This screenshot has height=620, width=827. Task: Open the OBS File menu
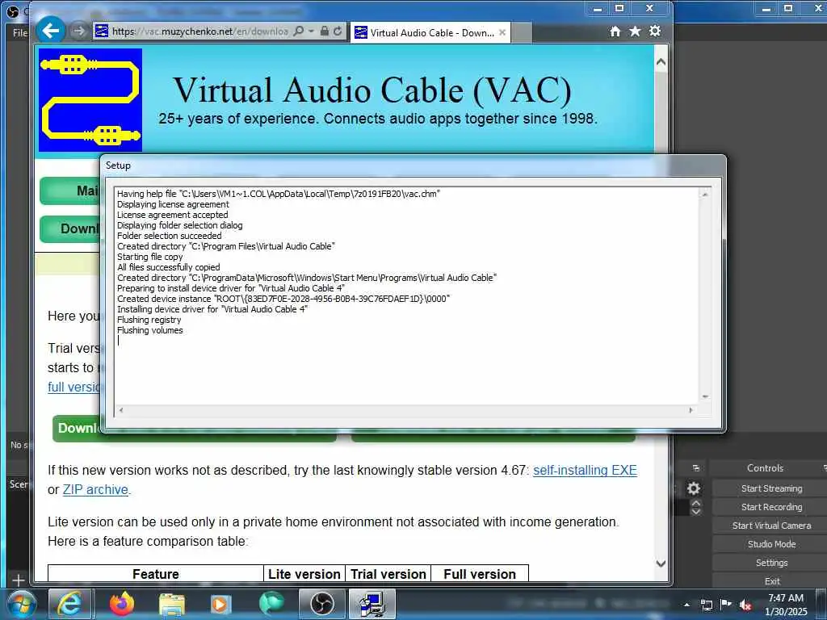pyautogui.click(x=19, y=32)
